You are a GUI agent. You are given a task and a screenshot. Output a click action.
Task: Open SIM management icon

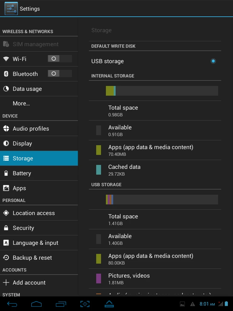[6, 44]
